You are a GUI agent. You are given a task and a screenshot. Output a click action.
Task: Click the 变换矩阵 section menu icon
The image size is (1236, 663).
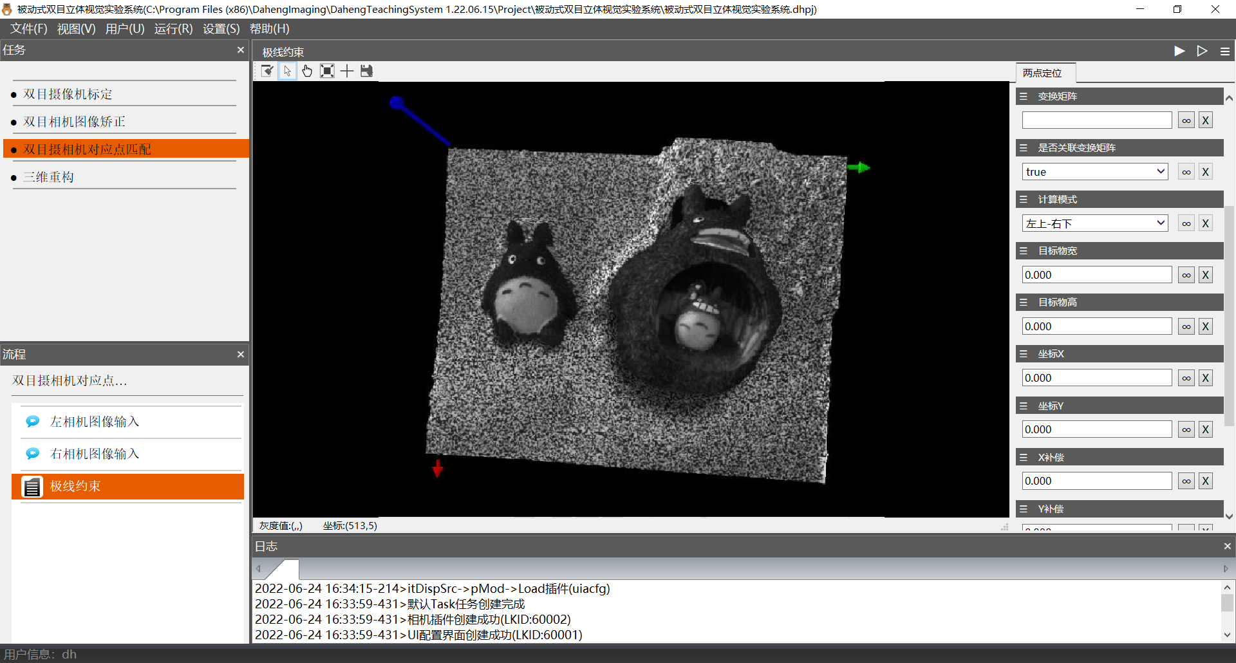pyautogui.click(x=1024, y=97)
